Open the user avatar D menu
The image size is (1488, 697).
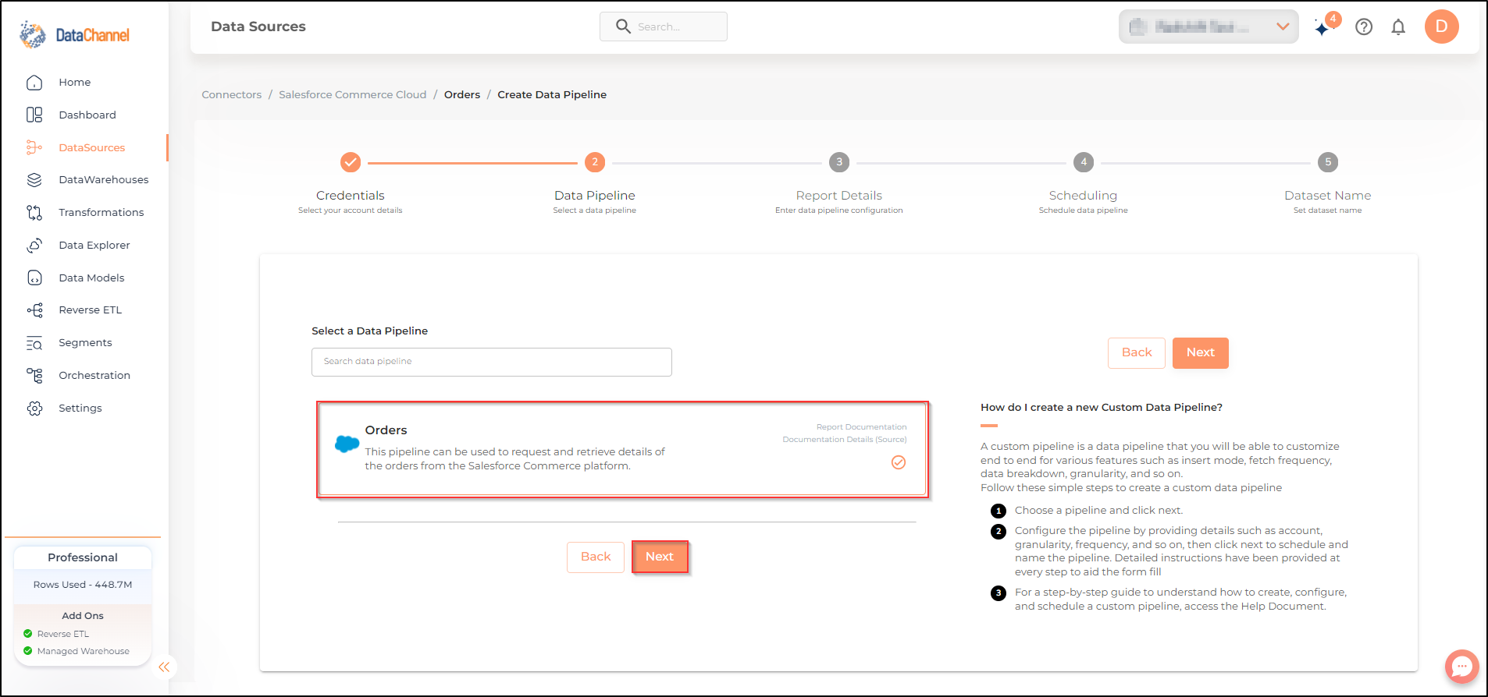1441,27
